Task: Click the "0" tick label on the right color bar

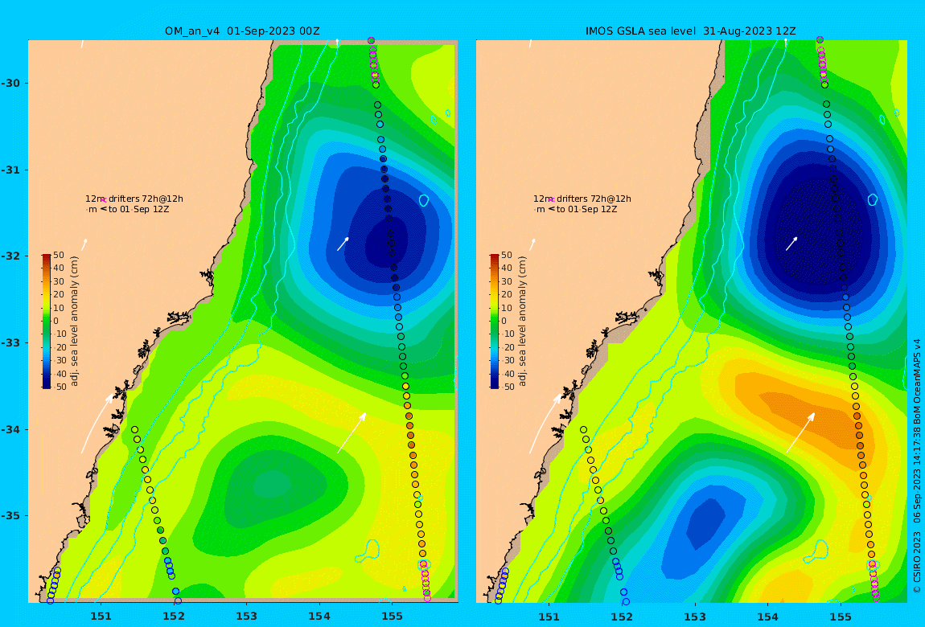Action: pyautogui.click(x=504, y=322)
